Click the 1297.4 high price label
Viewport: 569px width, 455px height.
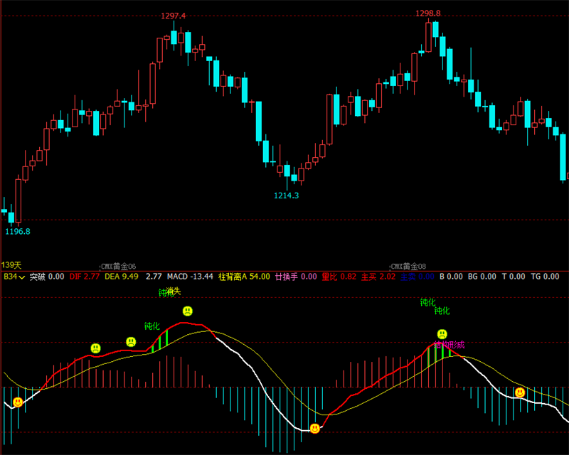(173, 16)
